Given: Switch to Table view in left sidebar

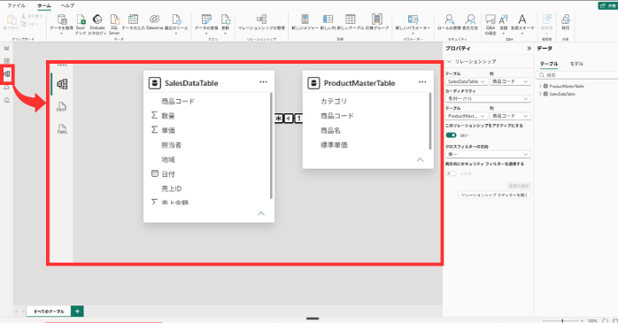Looking at the screenshot, I should coord(7,61).
